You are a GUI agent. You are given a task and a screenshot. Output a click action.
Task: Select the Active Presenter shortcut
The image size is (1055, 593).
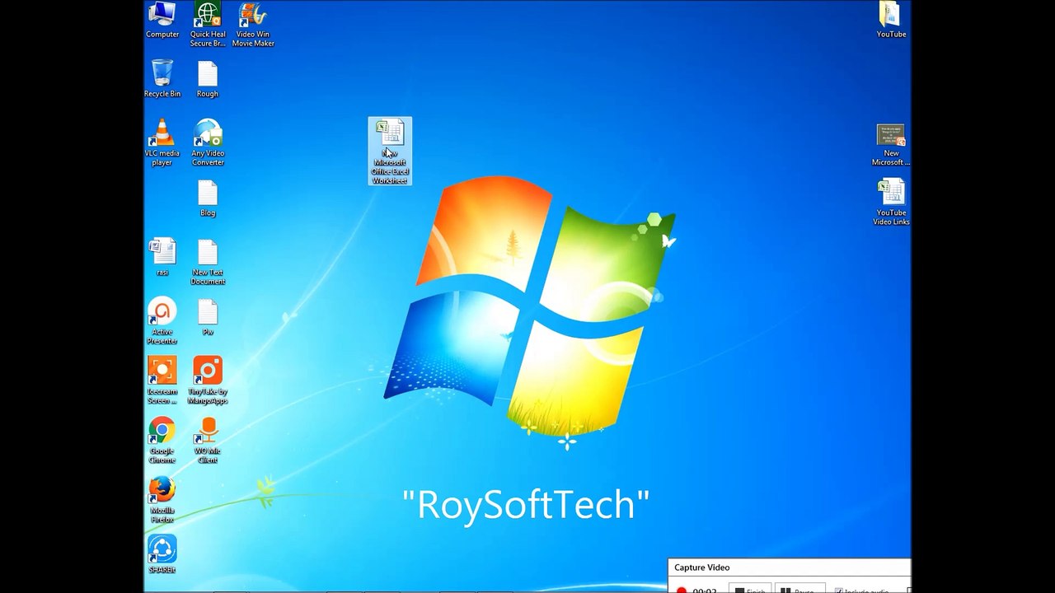[162, 321]
